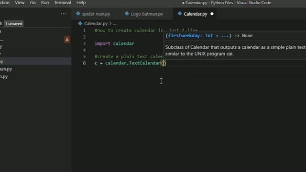Screen dimensions: 306x172
Task: Click line number 1 in the gutter
Action: [84, 31]
